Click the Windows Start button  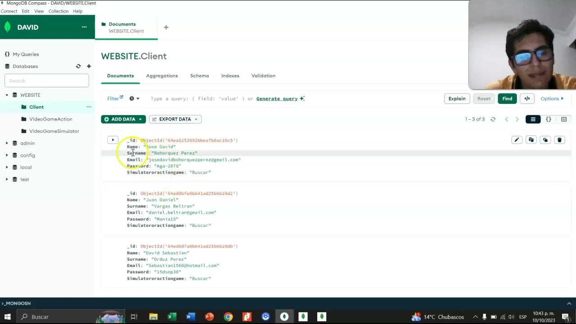[7, 317]
